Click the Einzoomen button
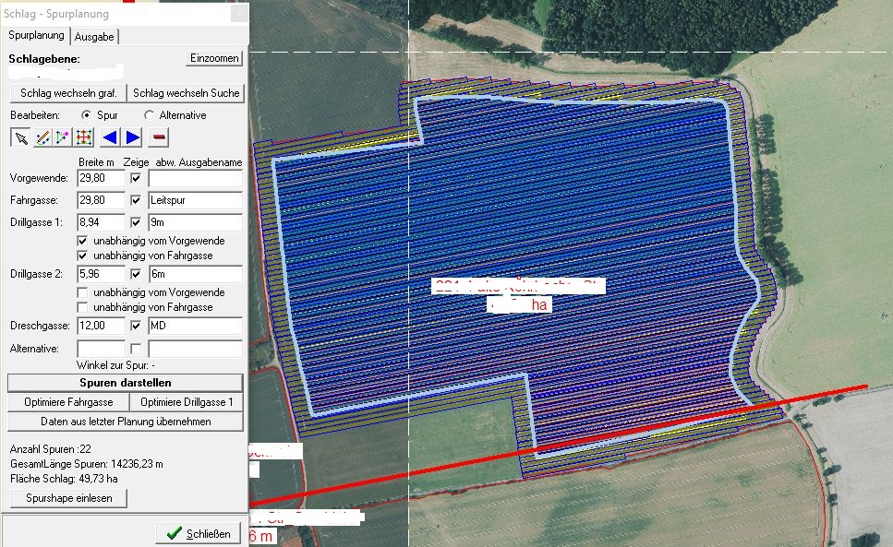Screen dimensions: 893x547 214,58
